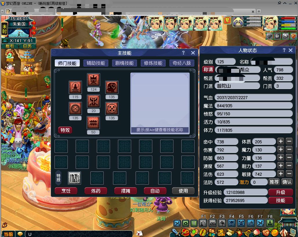This screenshot has height=237, width=298.
Task: Pick the 特技 special skill slot icon
Action: pos(74,178)
